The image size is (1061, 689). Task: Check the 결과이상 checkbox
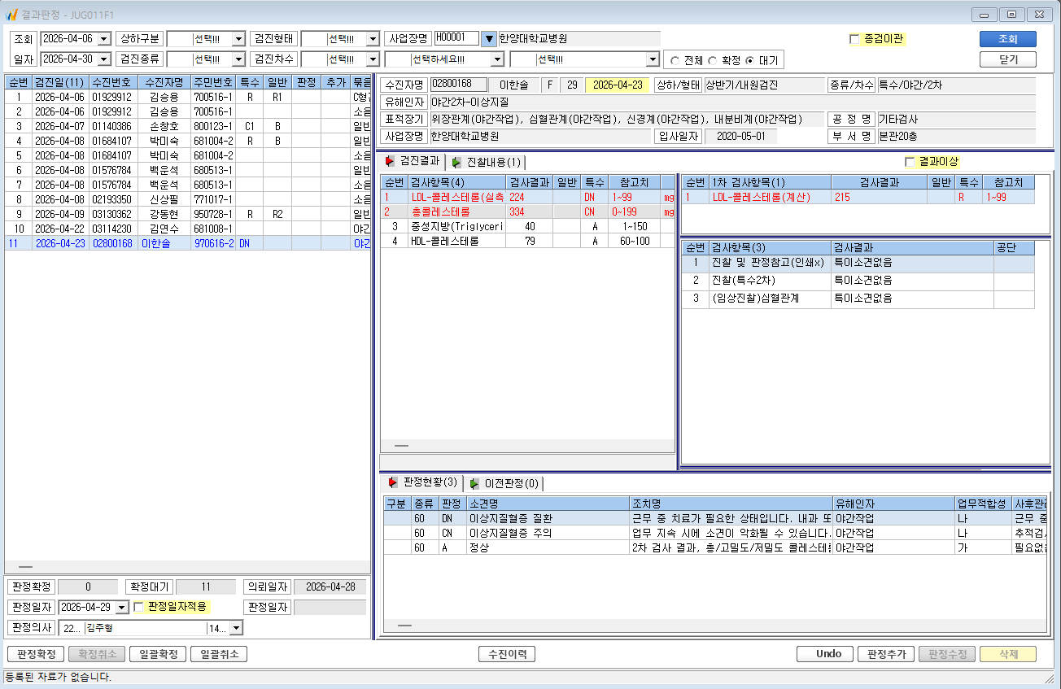coord(910,162)
